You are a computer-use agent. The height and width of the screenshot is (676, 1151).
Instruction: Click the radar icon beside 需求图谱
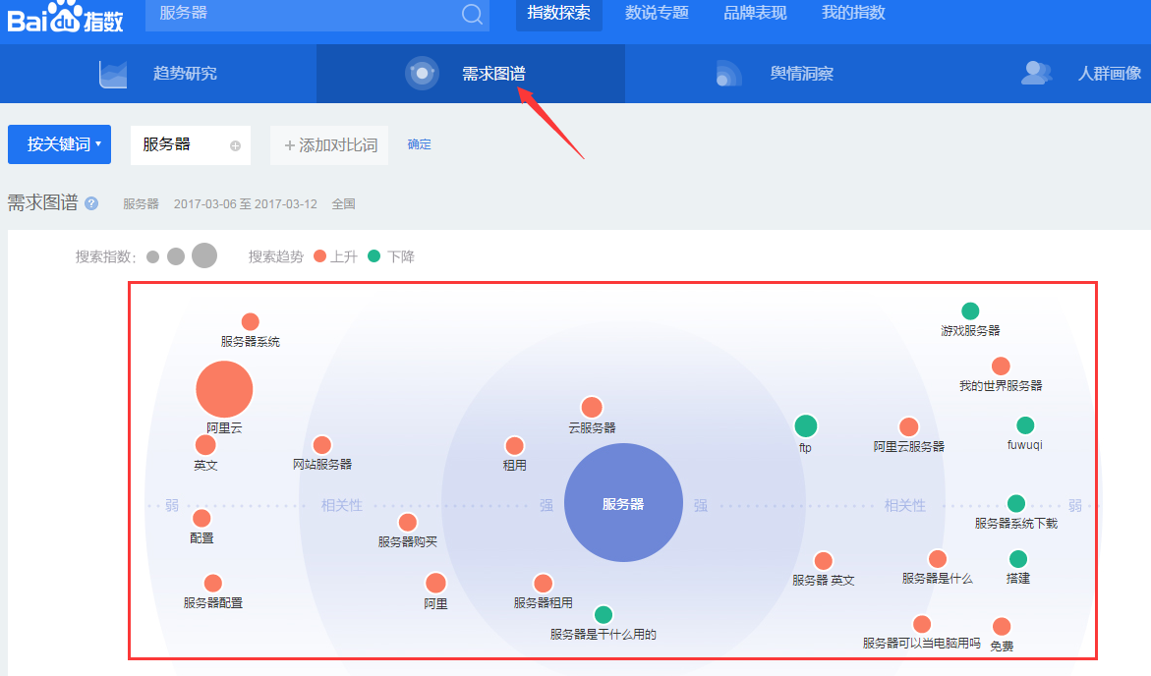pyautogui.click(x=422, y=73)
